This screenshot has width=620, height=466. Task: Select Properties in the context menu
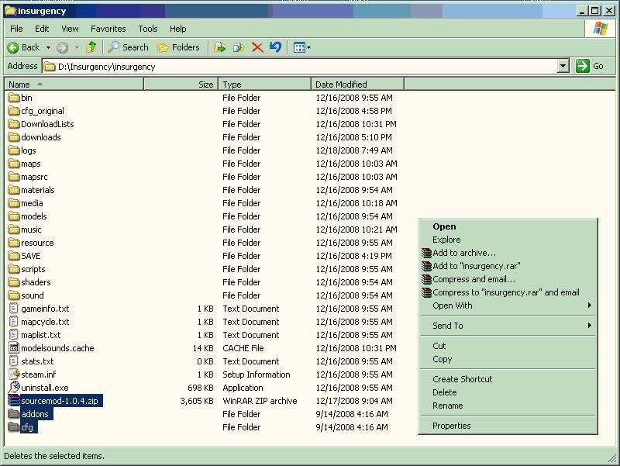(x=451, y=426)
